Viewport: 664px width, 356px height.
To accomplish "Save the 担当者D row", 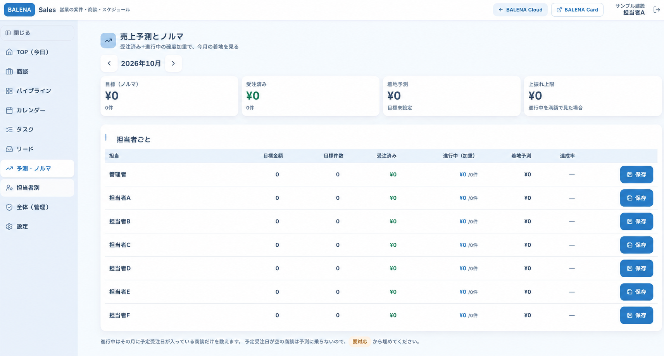I will point(636,268).
